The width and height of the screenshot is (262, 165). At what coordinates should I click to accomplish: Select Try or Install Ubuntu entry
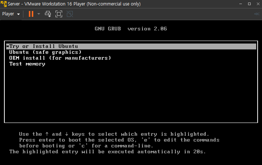tap(131, 46)
